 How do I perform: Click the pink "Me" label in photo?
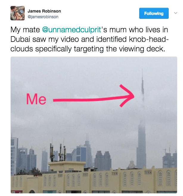coord(36,99)
